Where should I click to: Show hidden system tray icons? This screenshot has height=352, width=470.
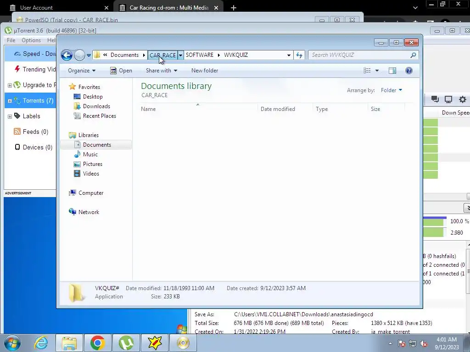(x=390, y=343)
